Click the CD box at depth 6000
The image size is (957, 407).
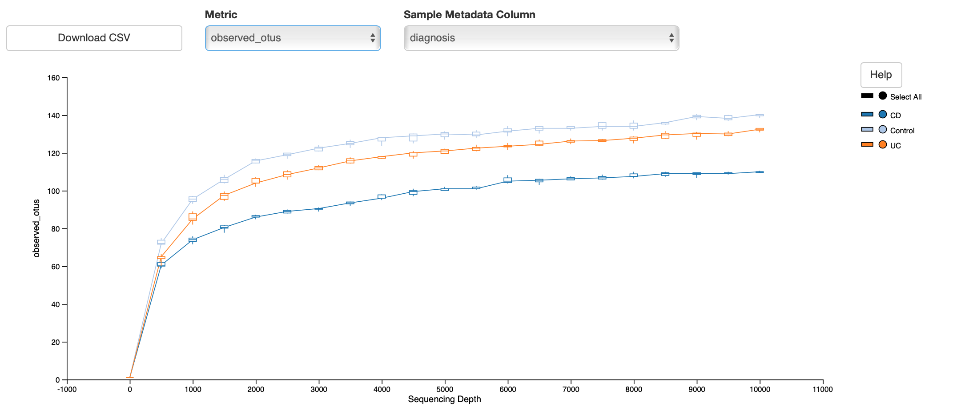click(x=508, y=180)
